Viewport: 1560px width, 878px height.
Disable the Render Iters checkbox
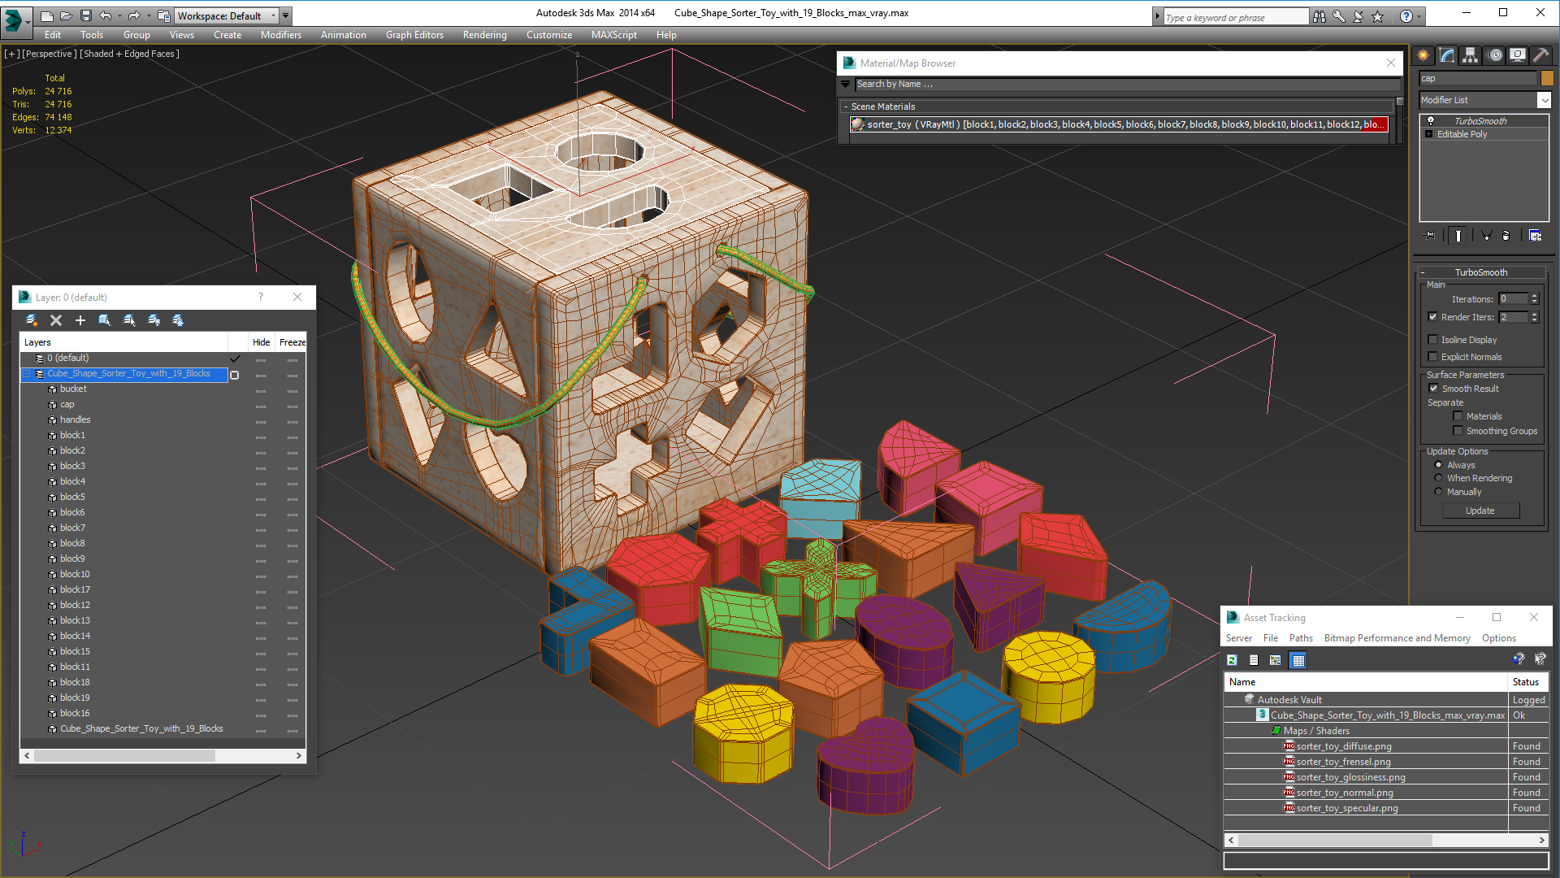coord(1433,317)
